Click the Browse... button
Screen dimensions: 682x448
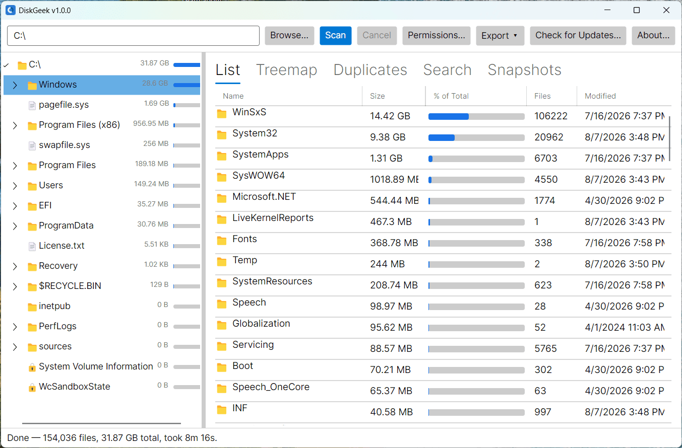(x=289, y=35)
